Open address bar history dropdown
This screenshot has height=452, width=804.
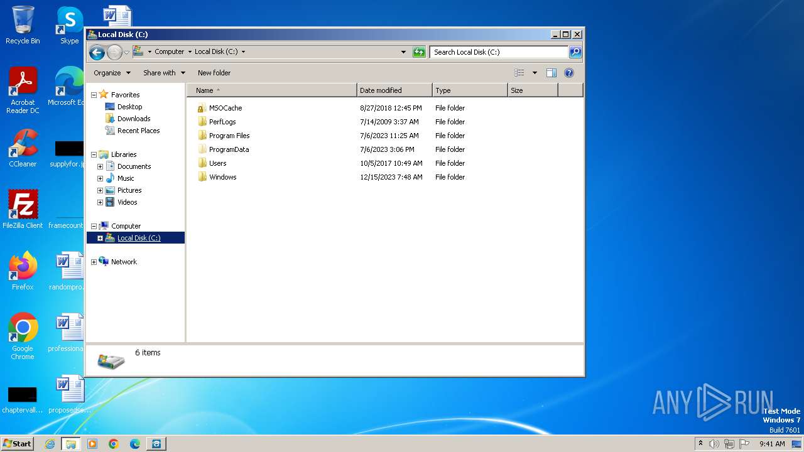coord(403,52)
